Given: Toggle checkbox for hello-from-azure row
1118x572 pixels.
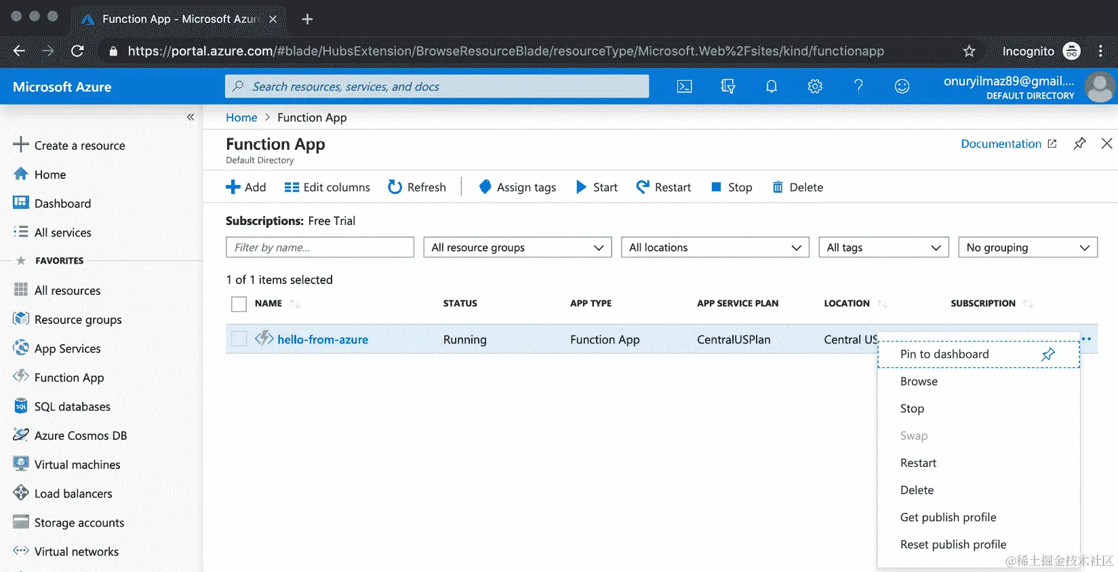Looking at the screenshot, I should (x=239, y=339).
